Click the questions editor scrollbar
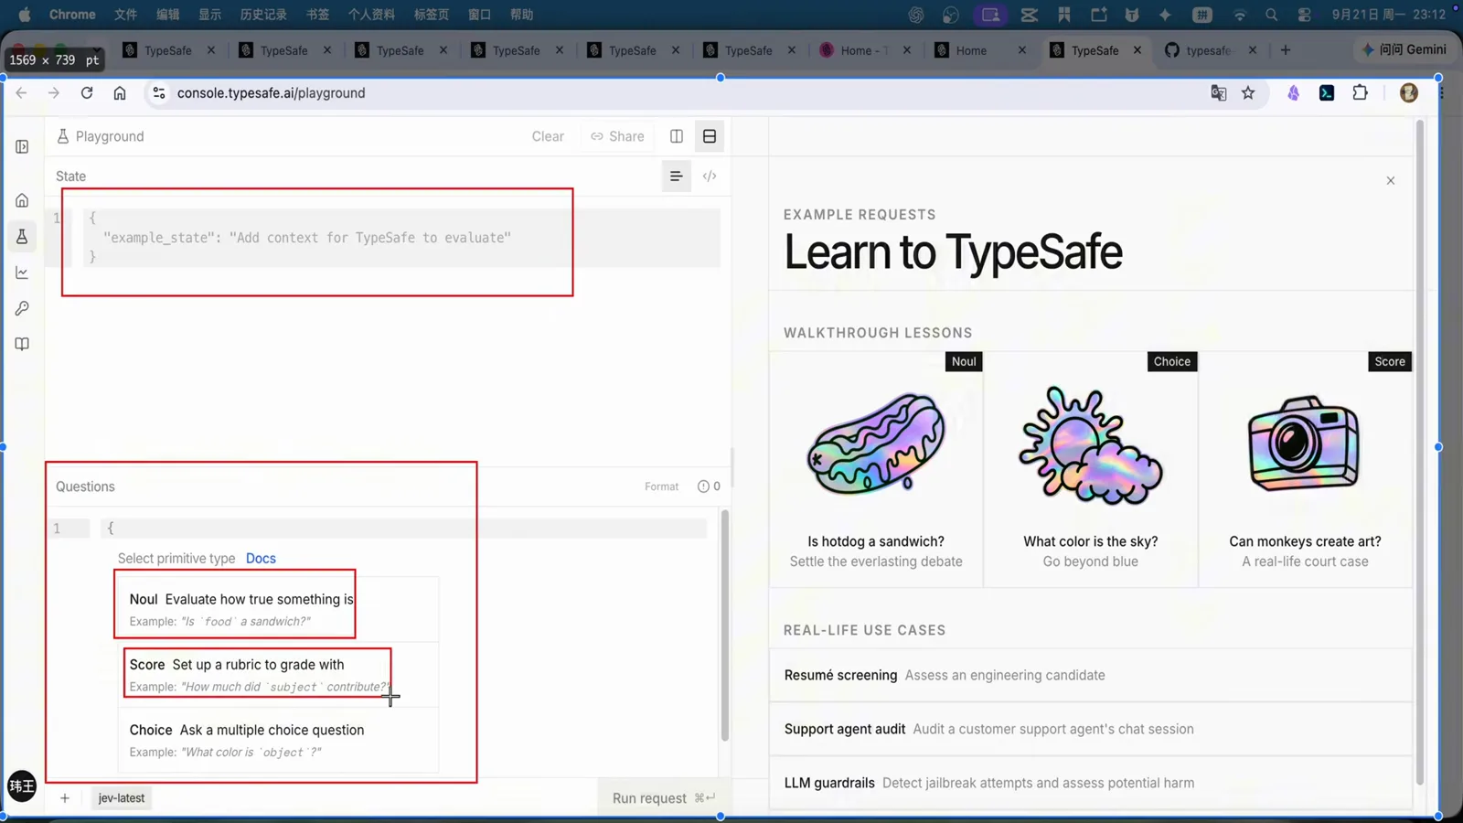 pyautogui.click(x=725, y=625)
